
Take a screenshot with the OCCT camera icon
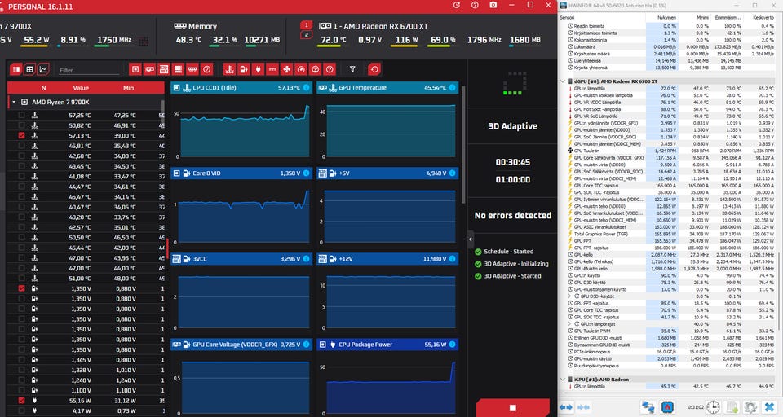(x=493, y=5)
